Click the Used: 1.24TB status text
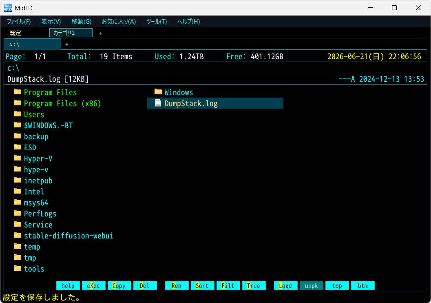 179,56
